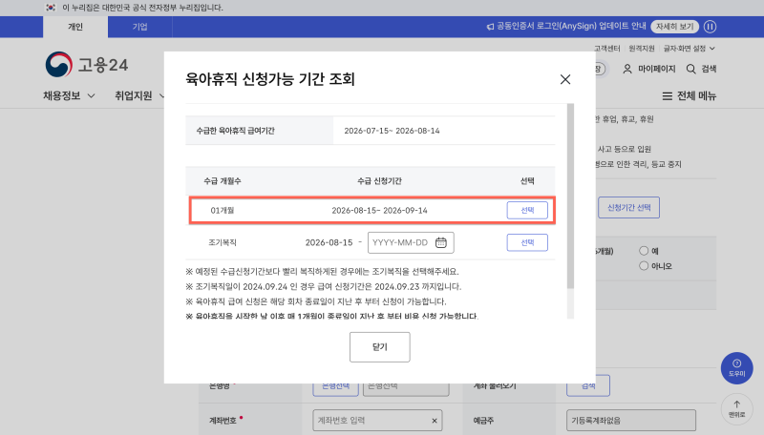Click the Korean flag icon in top bar

[x=51, y=8]
